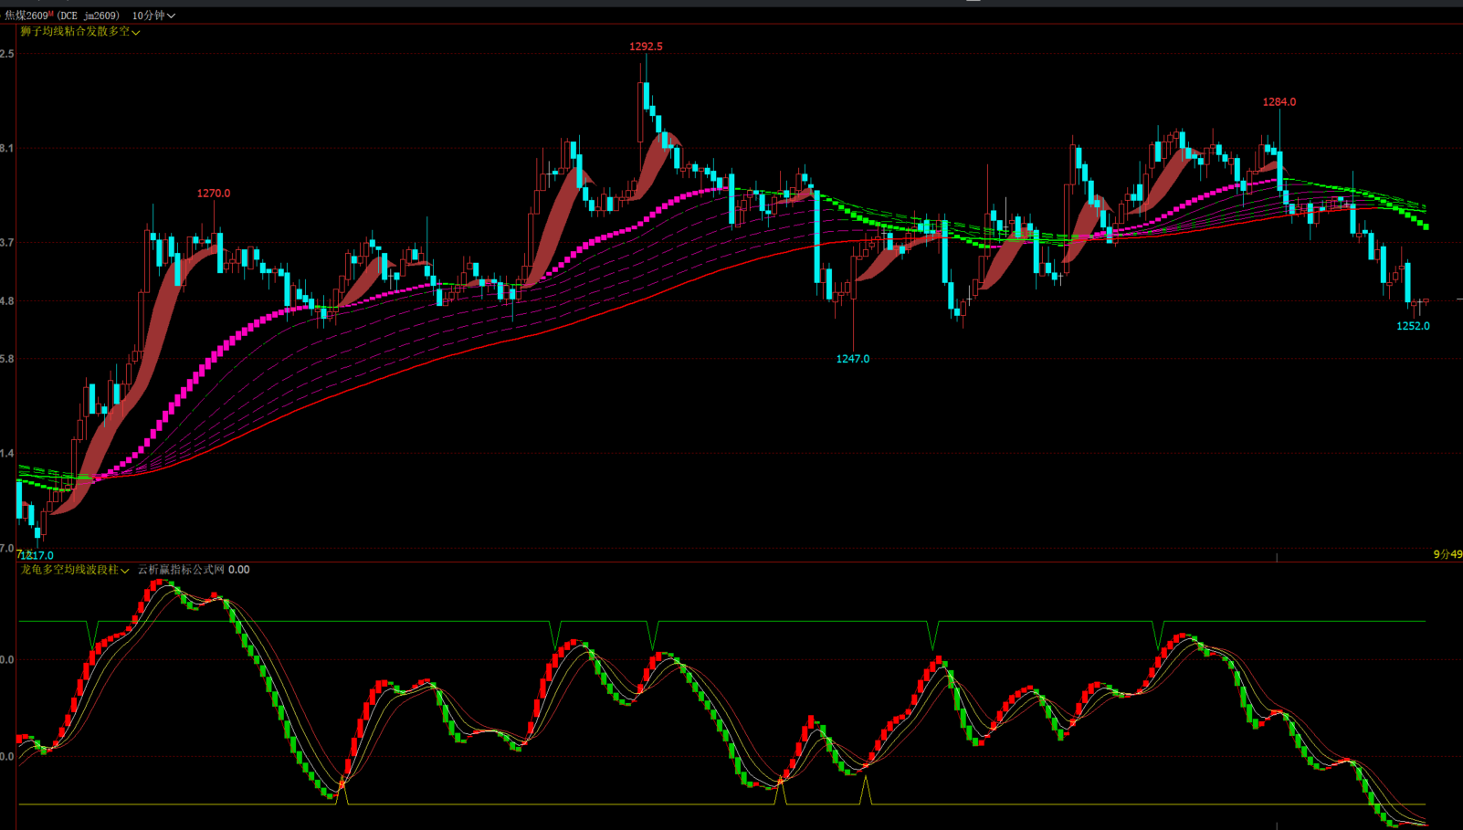Click the 9分49 countdown timer
1463x830 pixels.
click(1447, 554)
